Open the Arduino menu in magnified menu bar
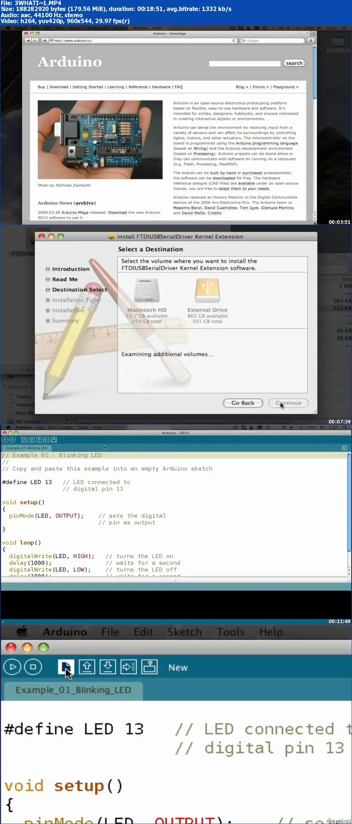The width and height of the screenshot is (352, 824). (65, 632)
